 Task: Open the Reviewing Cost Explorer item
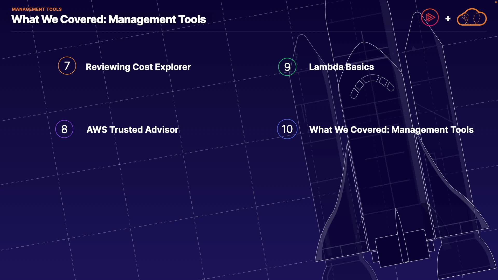click(138, 67)
